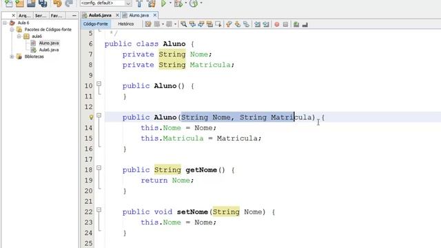The height and width of the screenshot is (248, 441).
Task: Click line number 25 in gutter
Action: pos(89,243)
